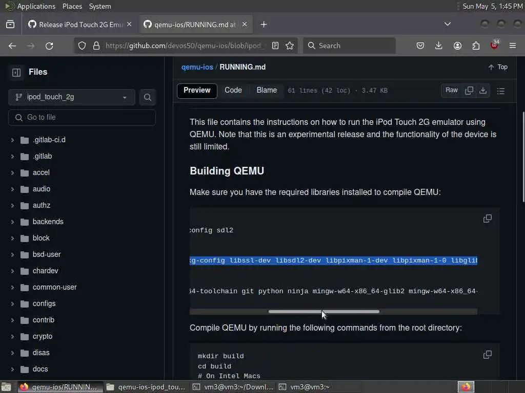Switch to vm3@vm3:~/Downl terminal taskbar window
Image resolution: width=525 pixels, height=393 pixels.
point(233,387)
